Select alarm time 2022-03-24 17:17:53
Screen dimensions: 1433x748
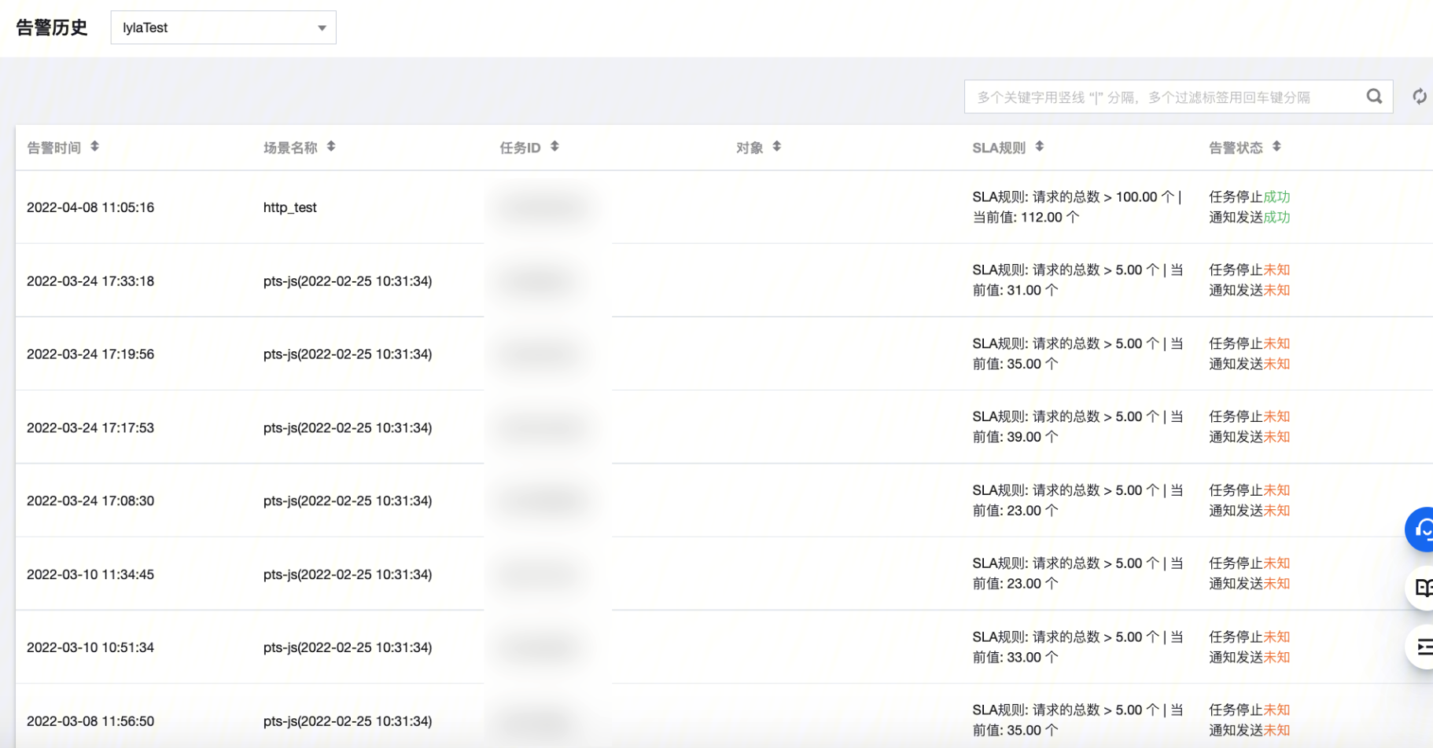90,428
